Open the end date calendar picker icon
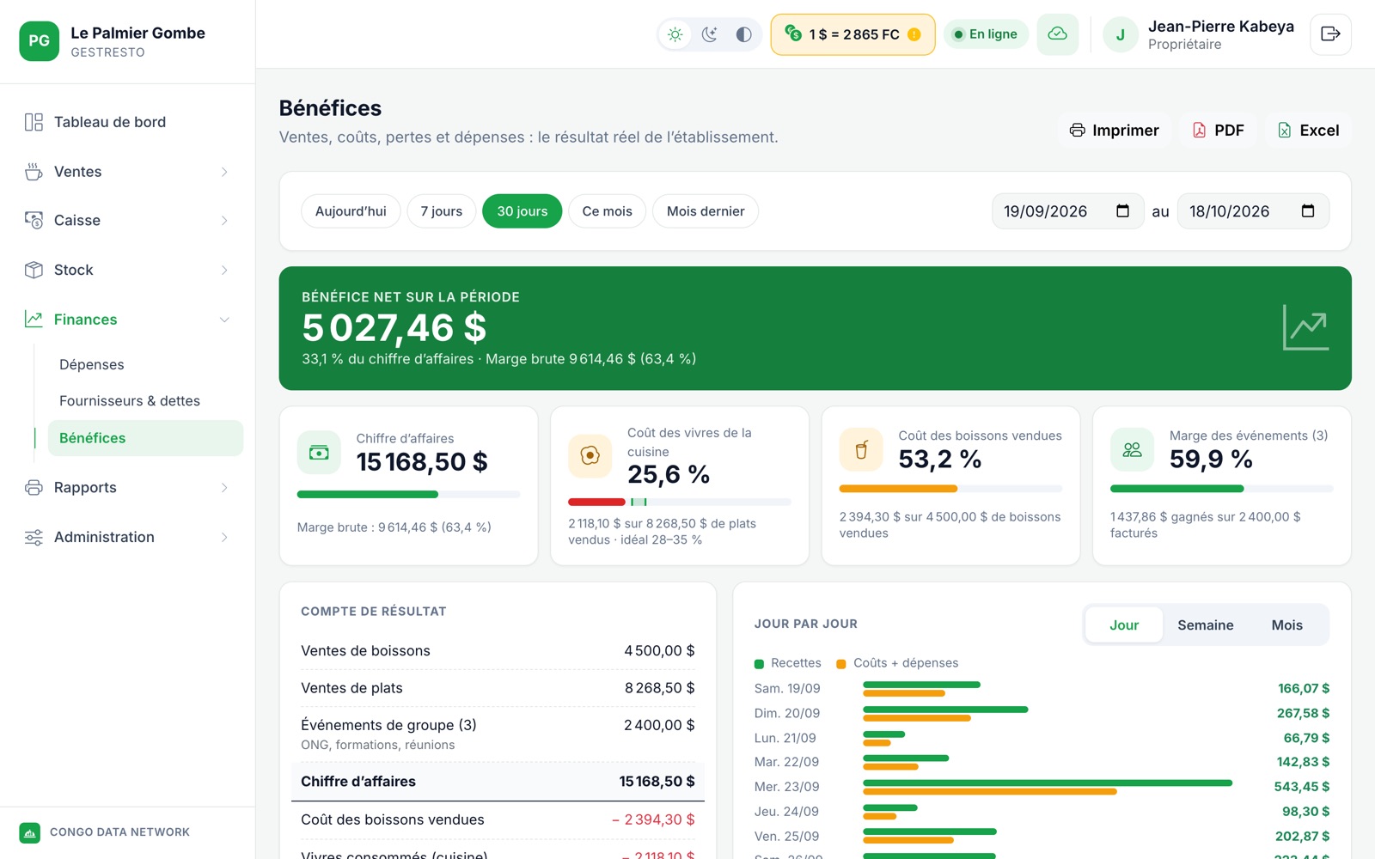This screenshot has width=1375, height=859. [x=1308, y=211]
